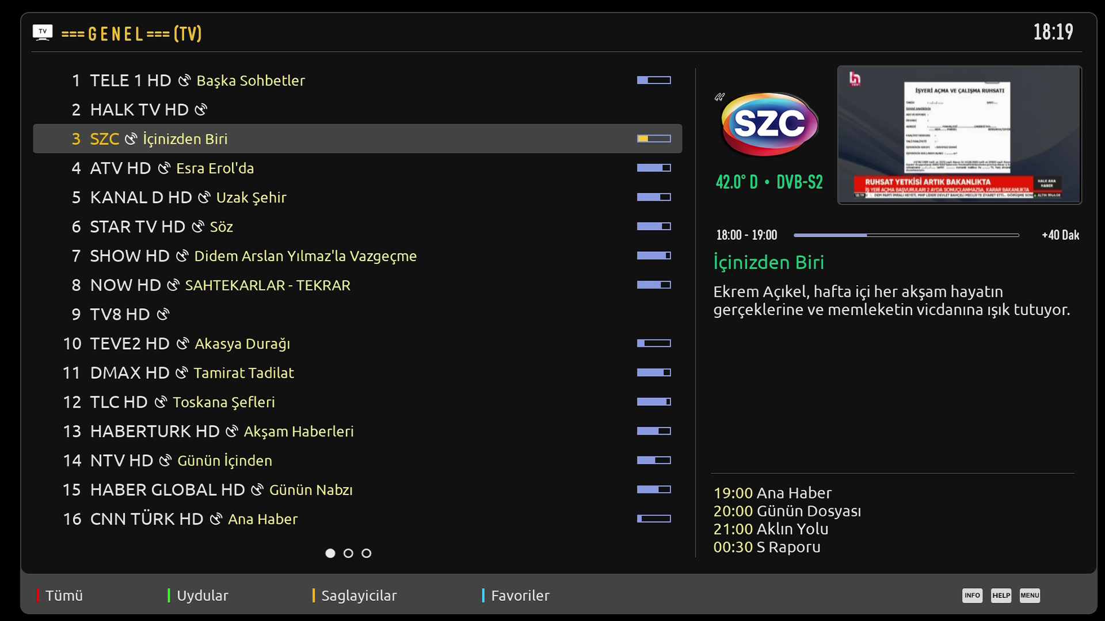Click the satellite icon next to HABER GLOBAL HD
The height and width of the screenshot is (621, 1105).
257,490
